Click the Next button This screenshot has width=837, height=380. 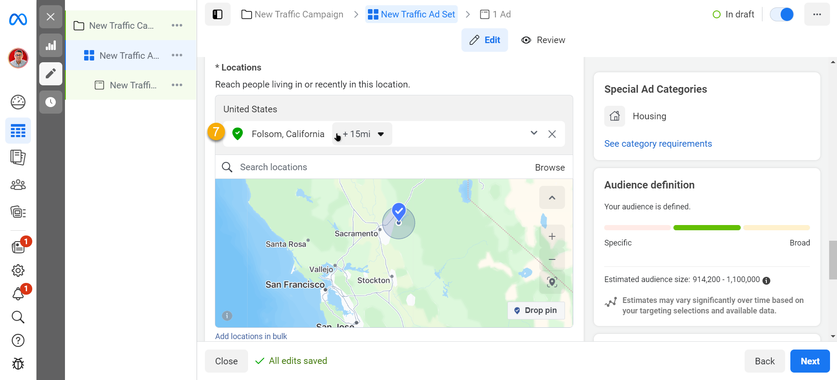[x=810, y=361]
